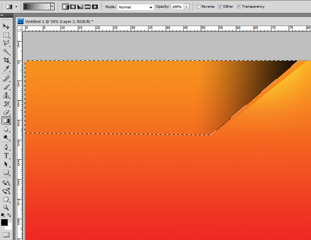Activate the Pen tool

point(6,148)
